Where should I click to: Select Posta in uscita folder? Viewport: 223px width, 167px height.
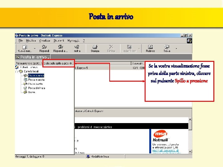click(36, 80)
